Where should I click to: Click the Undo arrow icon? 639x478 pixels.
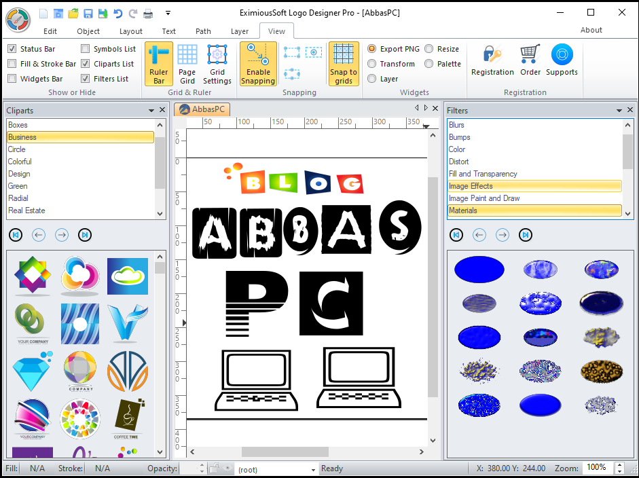click(117, 14)
